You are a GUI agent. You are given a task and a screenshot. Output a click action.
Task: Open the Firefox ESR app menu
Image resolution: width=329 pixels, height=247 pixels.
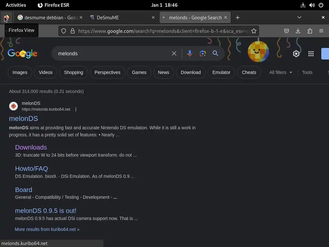53,5
